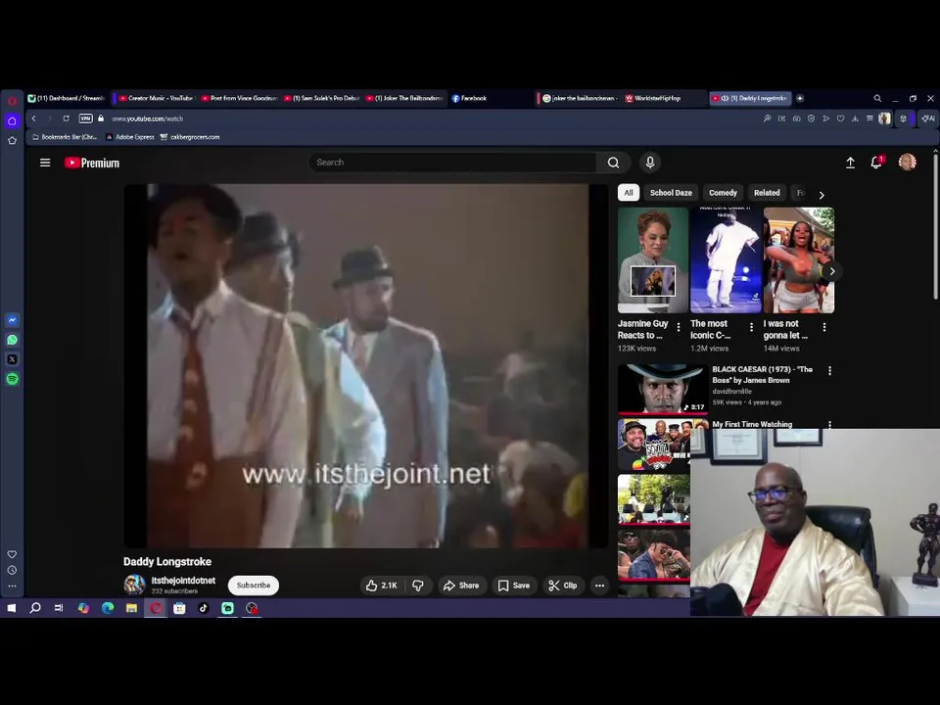Open the itsthejointdotnet channel avatar

pyautogui.click(x=134, y=584)
